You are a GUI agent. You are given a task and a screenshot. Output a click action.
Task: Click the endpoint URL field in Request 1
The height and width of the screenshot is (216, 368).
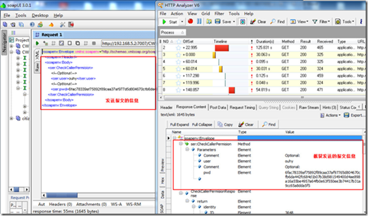[x=129, y=43]
